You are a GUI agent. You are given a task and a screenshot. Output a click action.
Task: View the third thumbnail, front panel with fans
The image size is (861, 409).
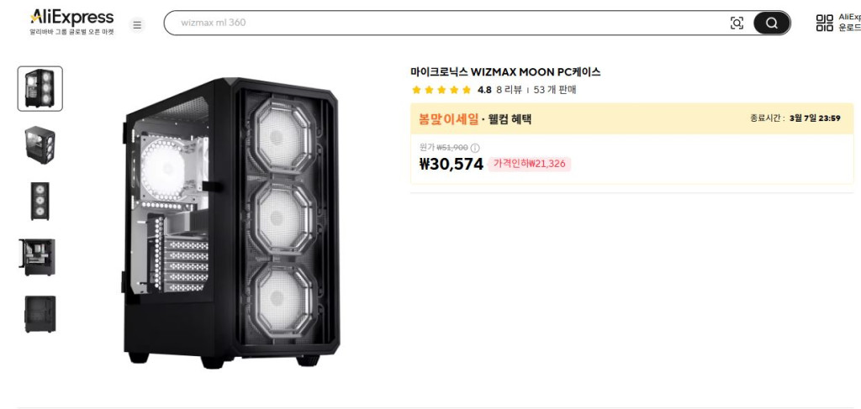click(40, 202)
